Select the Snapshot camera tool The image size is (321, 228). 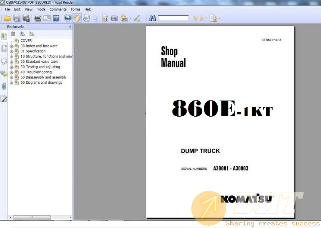tap(115, 18)
